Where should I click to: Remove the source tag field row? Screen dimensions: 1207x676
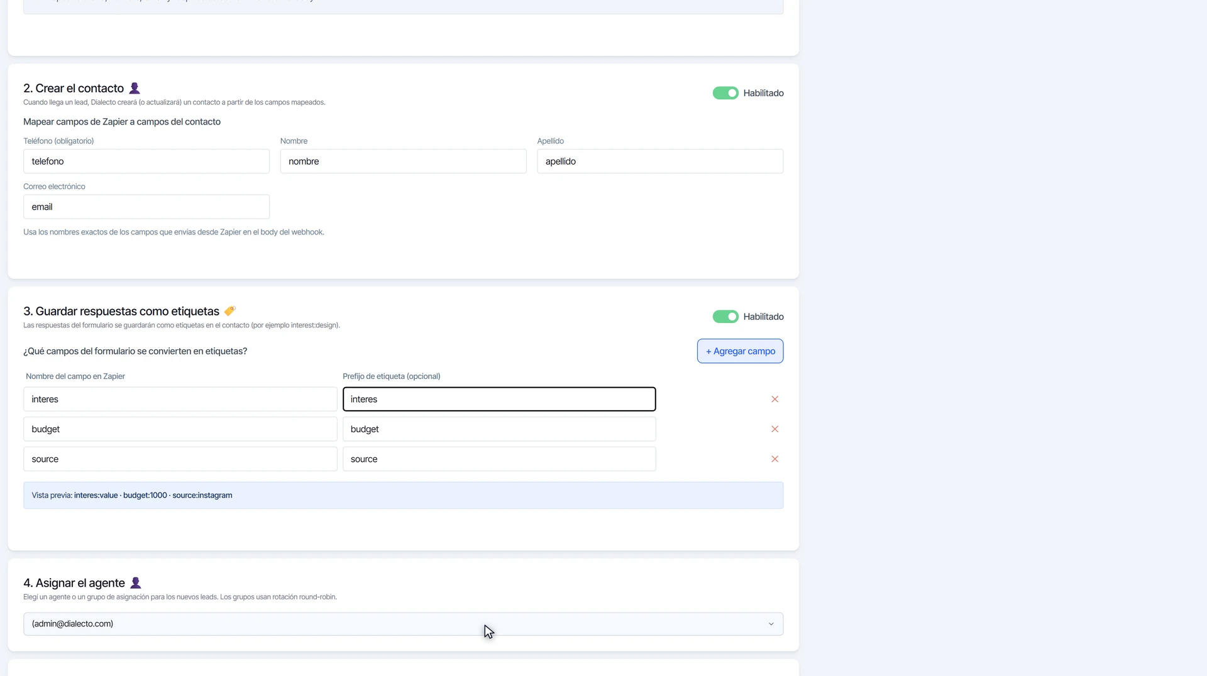(x=774, y=459)
